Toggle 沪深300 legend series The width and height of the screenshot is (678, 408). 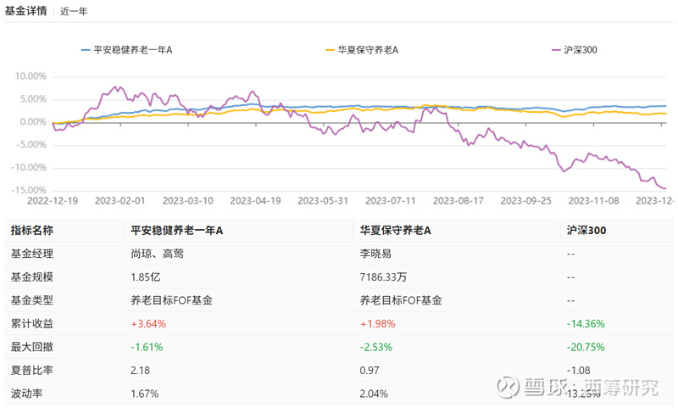click(575, 50)
